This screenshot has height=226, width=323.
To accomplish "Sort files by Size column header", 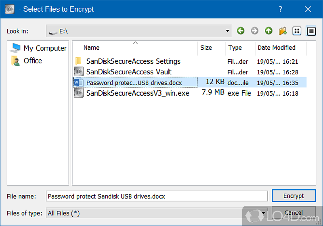I will pos(206,48).
